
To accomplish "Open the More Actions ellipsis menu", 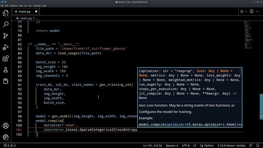I will coord(258,12).
